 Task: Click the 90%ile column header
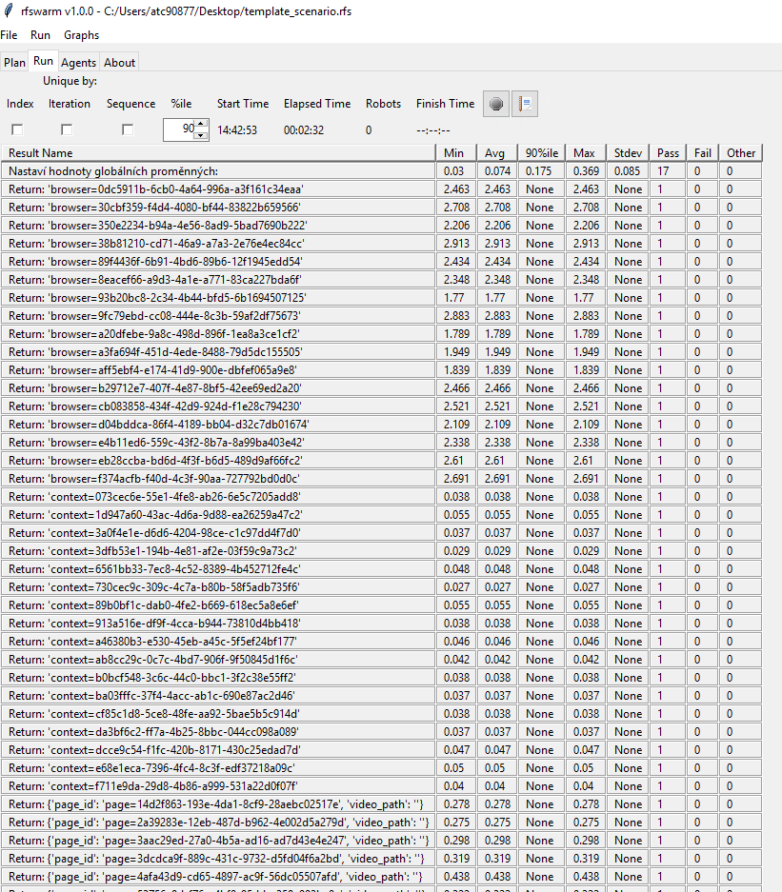541,153
